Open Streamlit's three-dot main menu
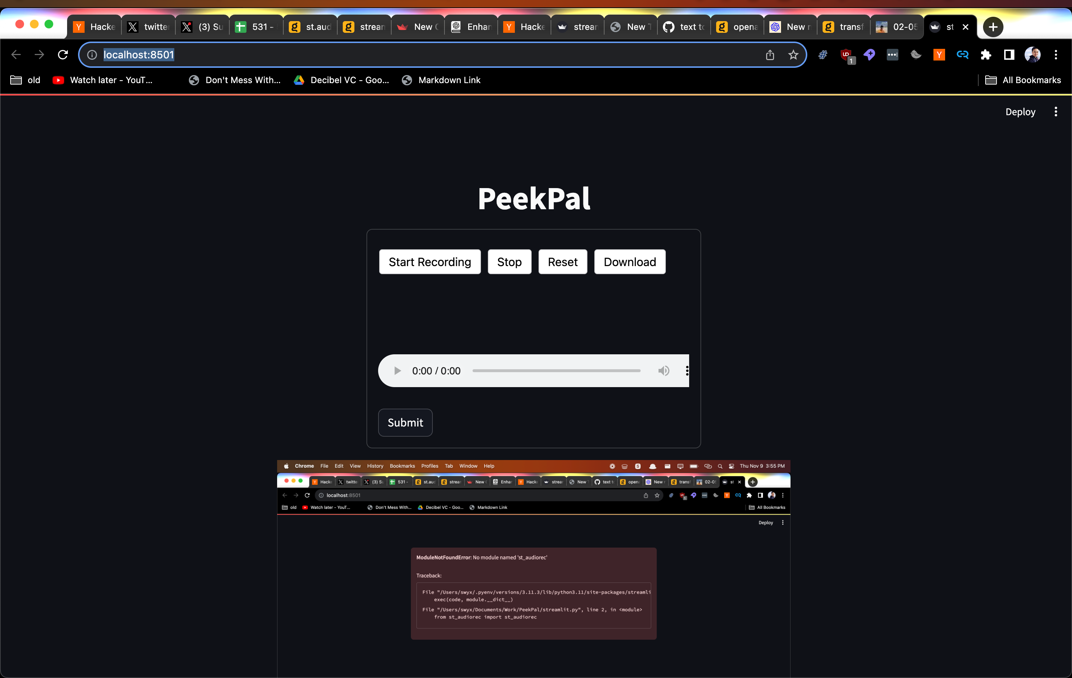Viewport: 1072px width, 678px height. pos(1056,112)
